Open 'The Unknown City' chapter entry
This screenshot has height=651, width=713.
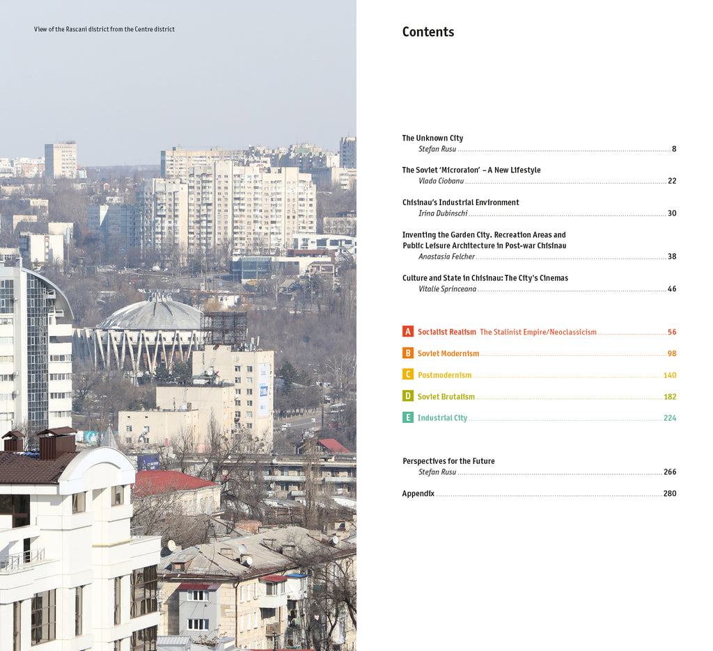(433, 138)
